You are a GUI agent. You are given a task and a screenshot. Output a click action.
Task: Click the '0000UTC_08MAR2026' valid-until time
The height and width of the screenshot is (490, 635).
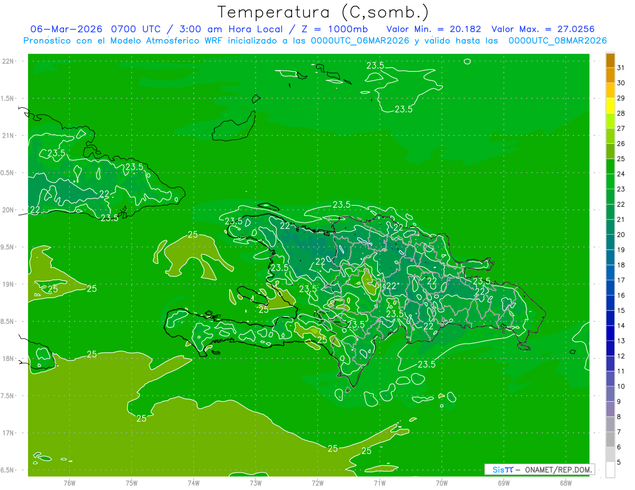[557, 41]
